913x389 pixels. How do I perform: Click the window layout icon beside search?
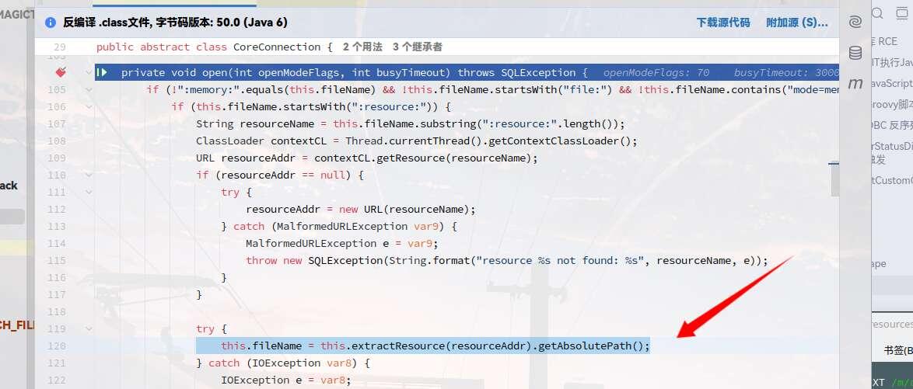(902, 13)
